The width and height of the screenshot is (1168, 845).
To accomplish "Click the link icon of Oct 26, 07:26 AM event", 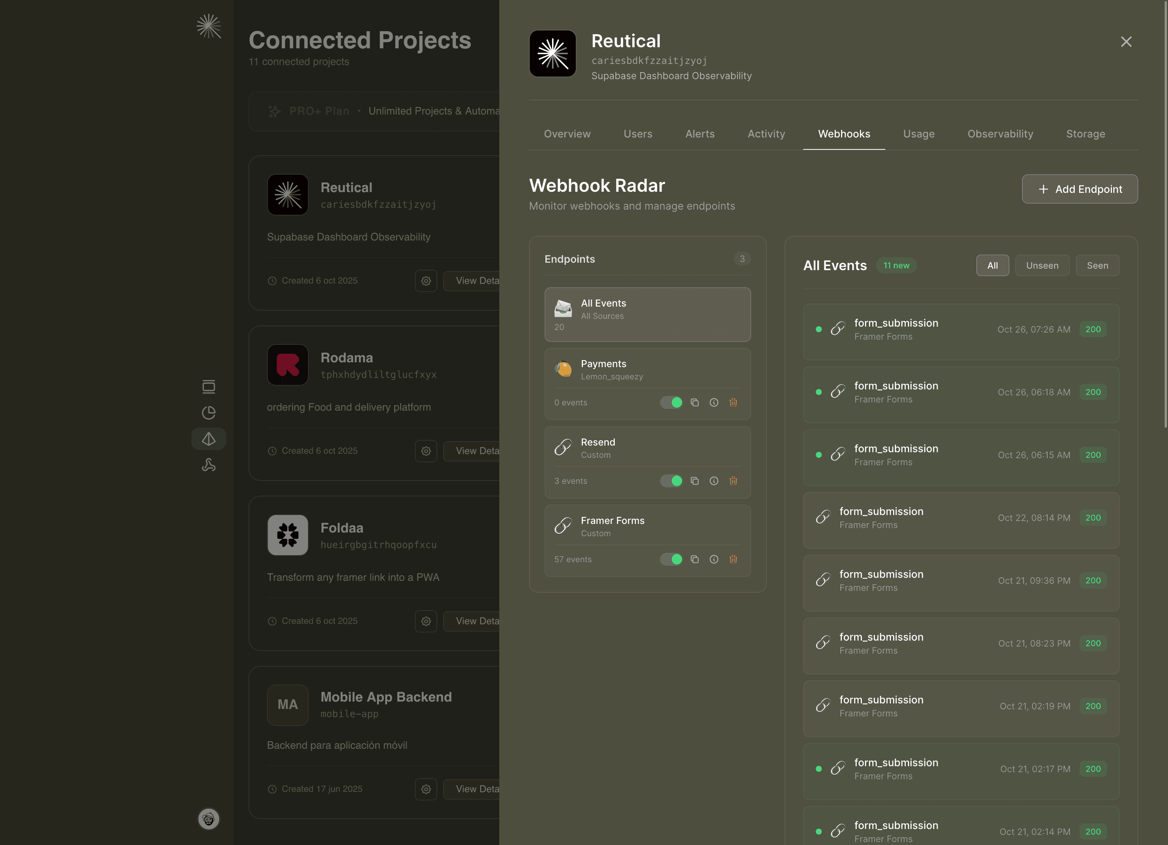I will [838, 329].
